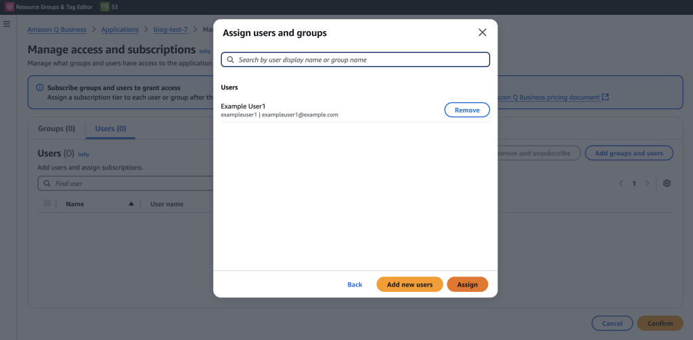Open table preferences gear icon
This screenshot has width=693, height=340.
coord(667,183)
